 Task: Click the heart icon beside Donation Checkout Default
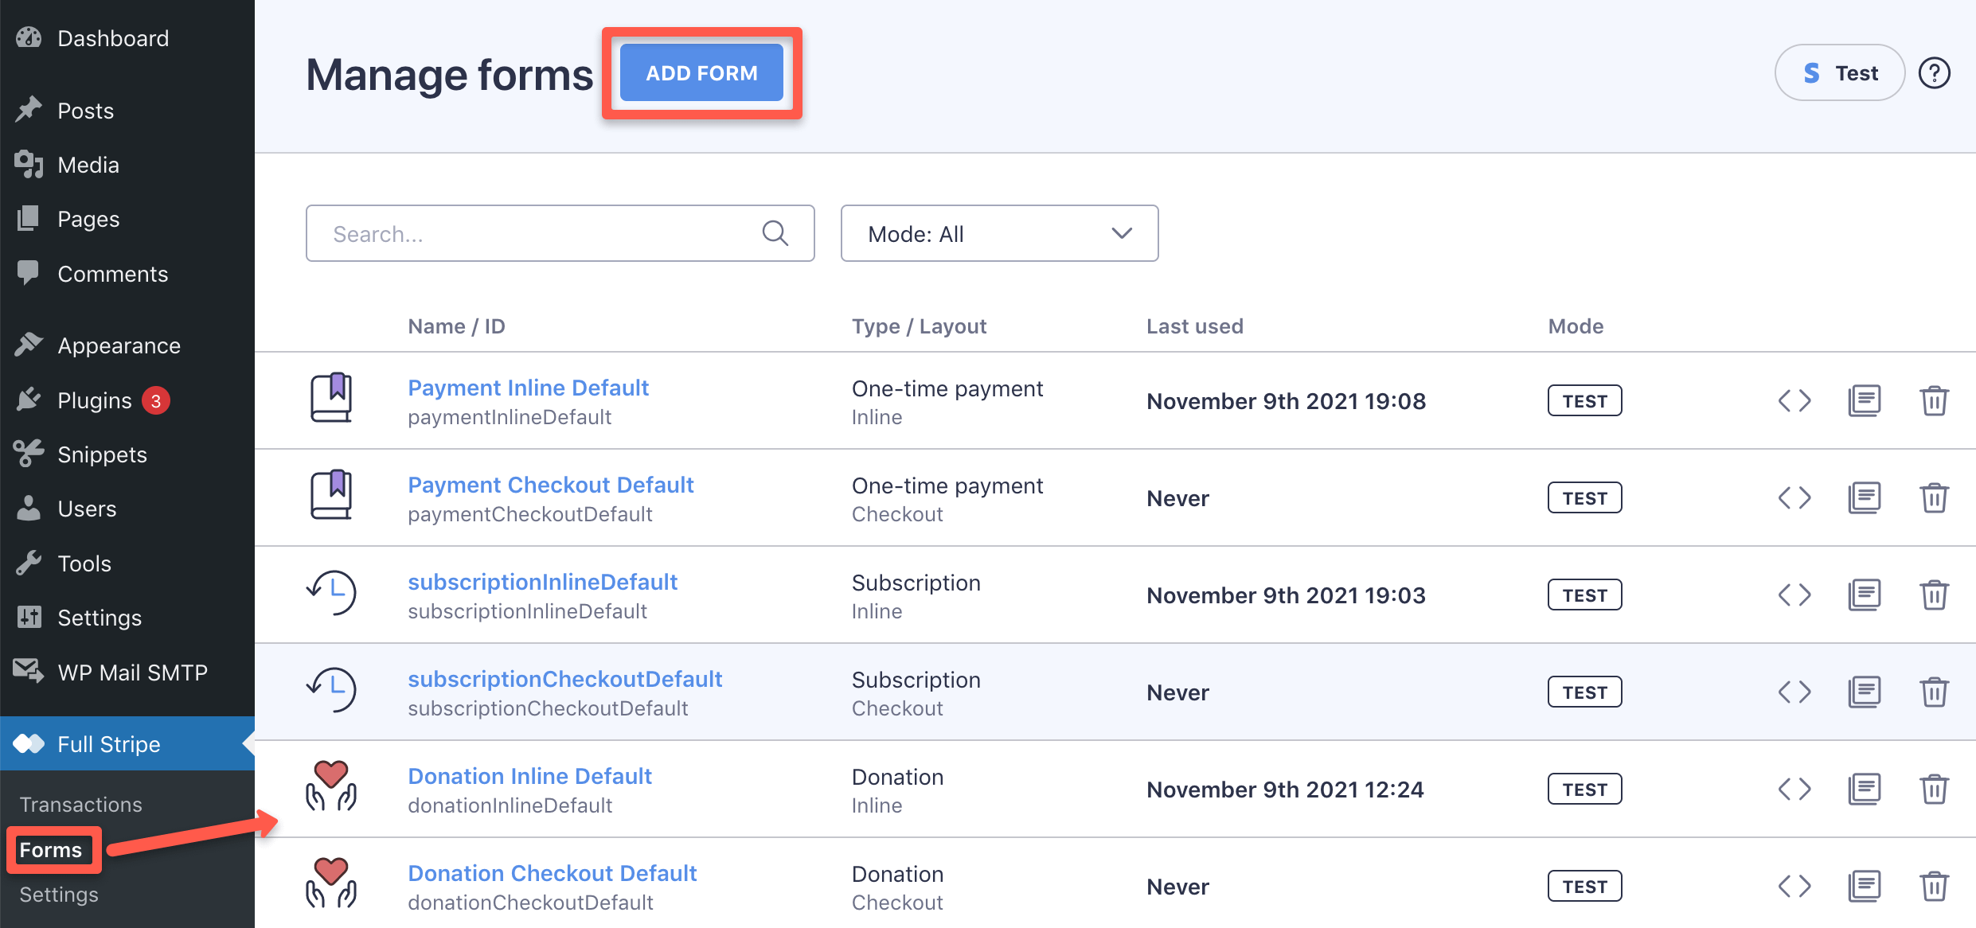pos(331,883)
